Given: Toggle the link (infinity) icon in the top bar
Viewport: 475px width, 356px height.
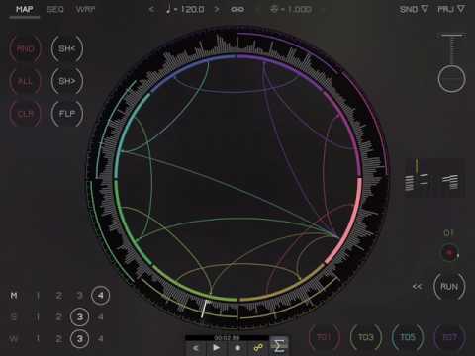Looking at the screenshot, I should pyautogui.click(x=237, y=9).
